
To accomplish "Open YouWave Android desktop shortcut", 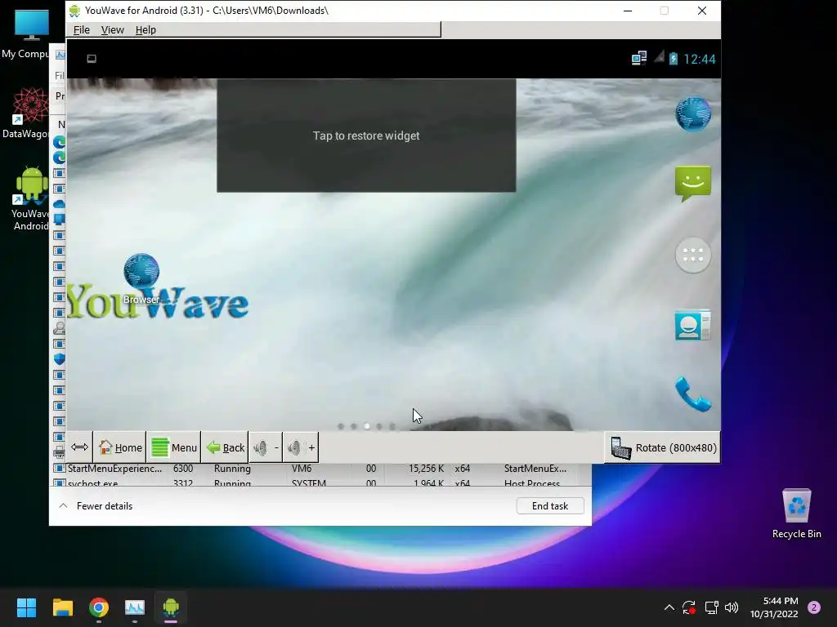I will point(30,198).
